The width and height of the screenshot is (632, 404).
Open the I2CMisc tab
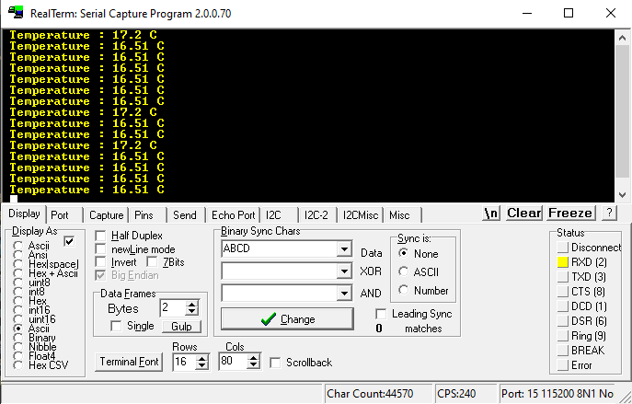coord(361,215)
